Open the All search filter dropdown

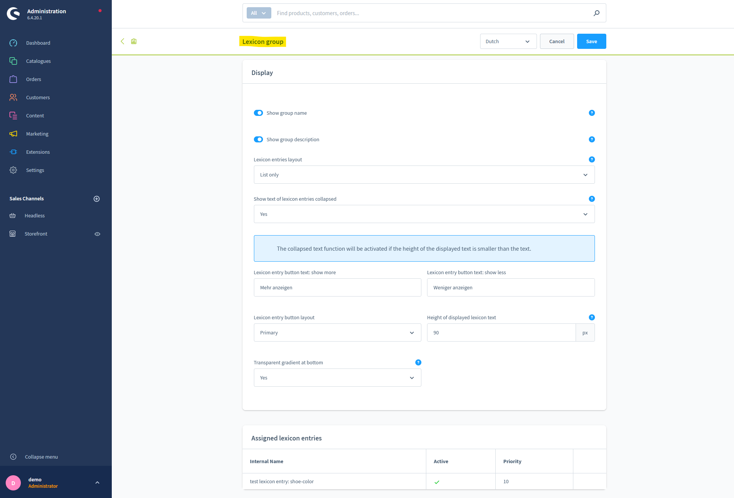point(259,13)
